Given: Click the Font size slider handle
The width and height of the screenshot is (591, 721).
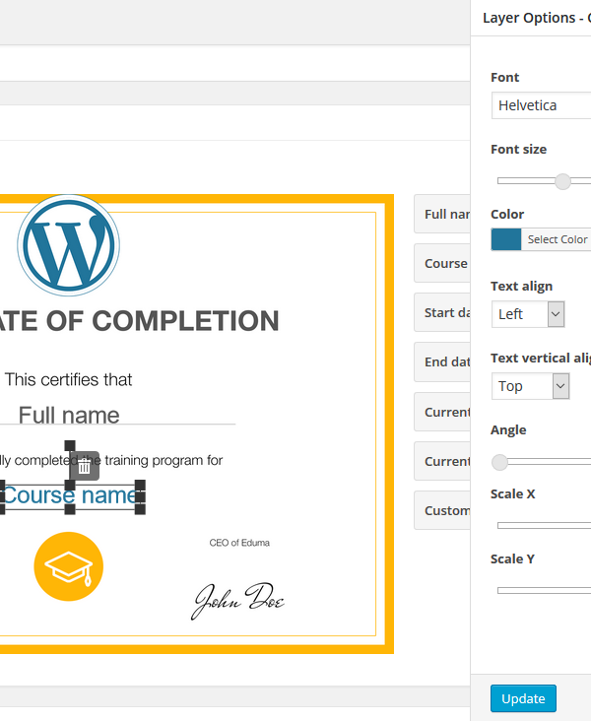Looking at the screenshot, I should click(562, 181).
